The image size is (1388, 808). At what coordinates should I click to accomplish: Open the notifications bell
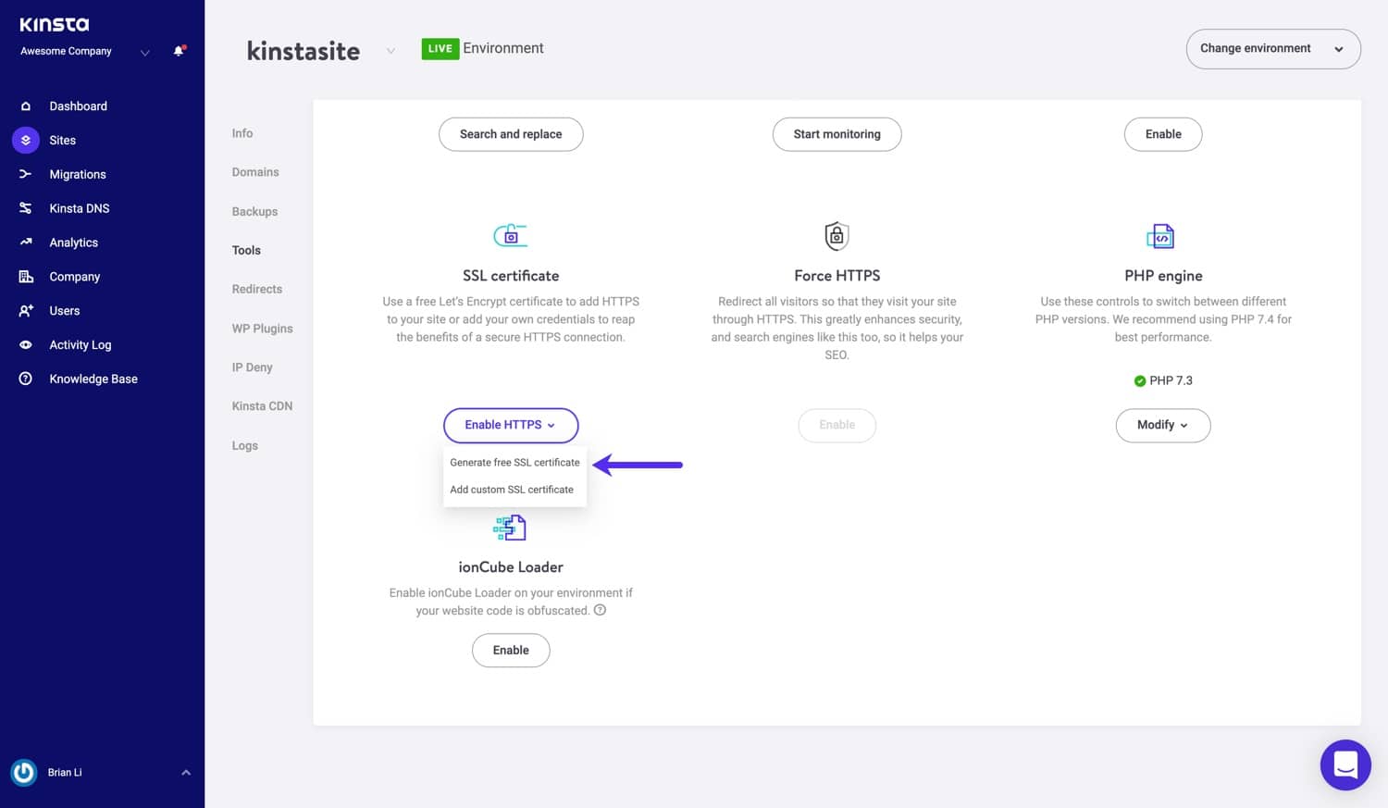[x=179, y=51]
